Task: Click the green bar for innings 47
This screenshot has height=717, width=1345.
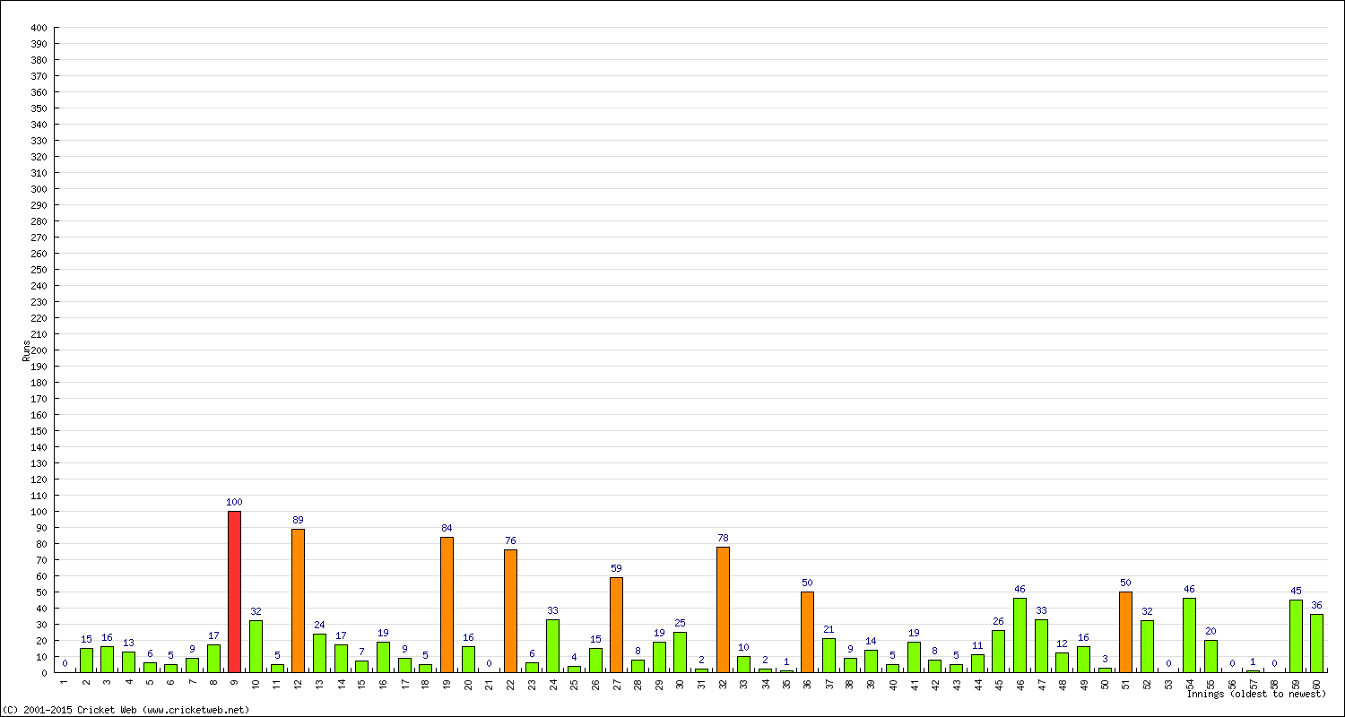Action: tap(1041, 645)
